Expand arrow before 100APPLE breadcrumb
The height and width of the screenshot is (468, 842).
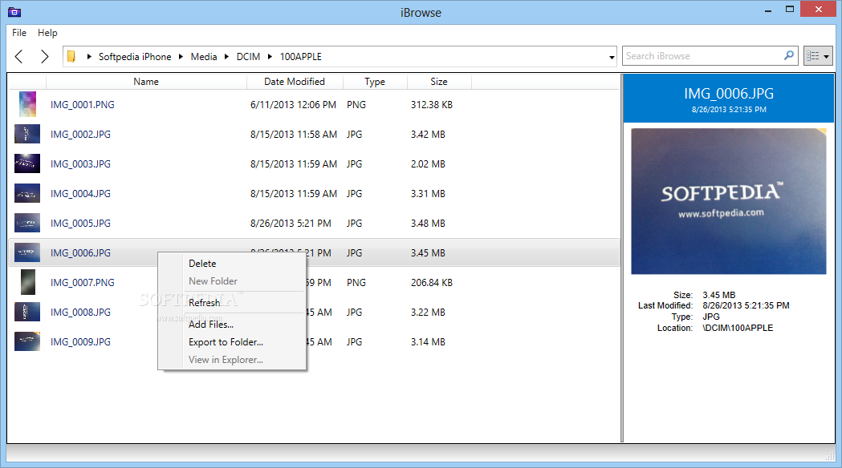point(270,56)
